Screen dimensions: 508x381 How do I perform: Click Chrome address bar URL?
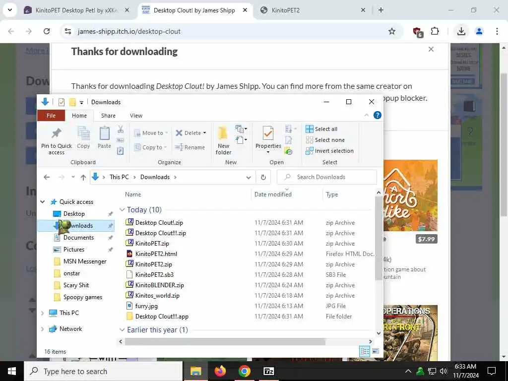coord(129,31)
